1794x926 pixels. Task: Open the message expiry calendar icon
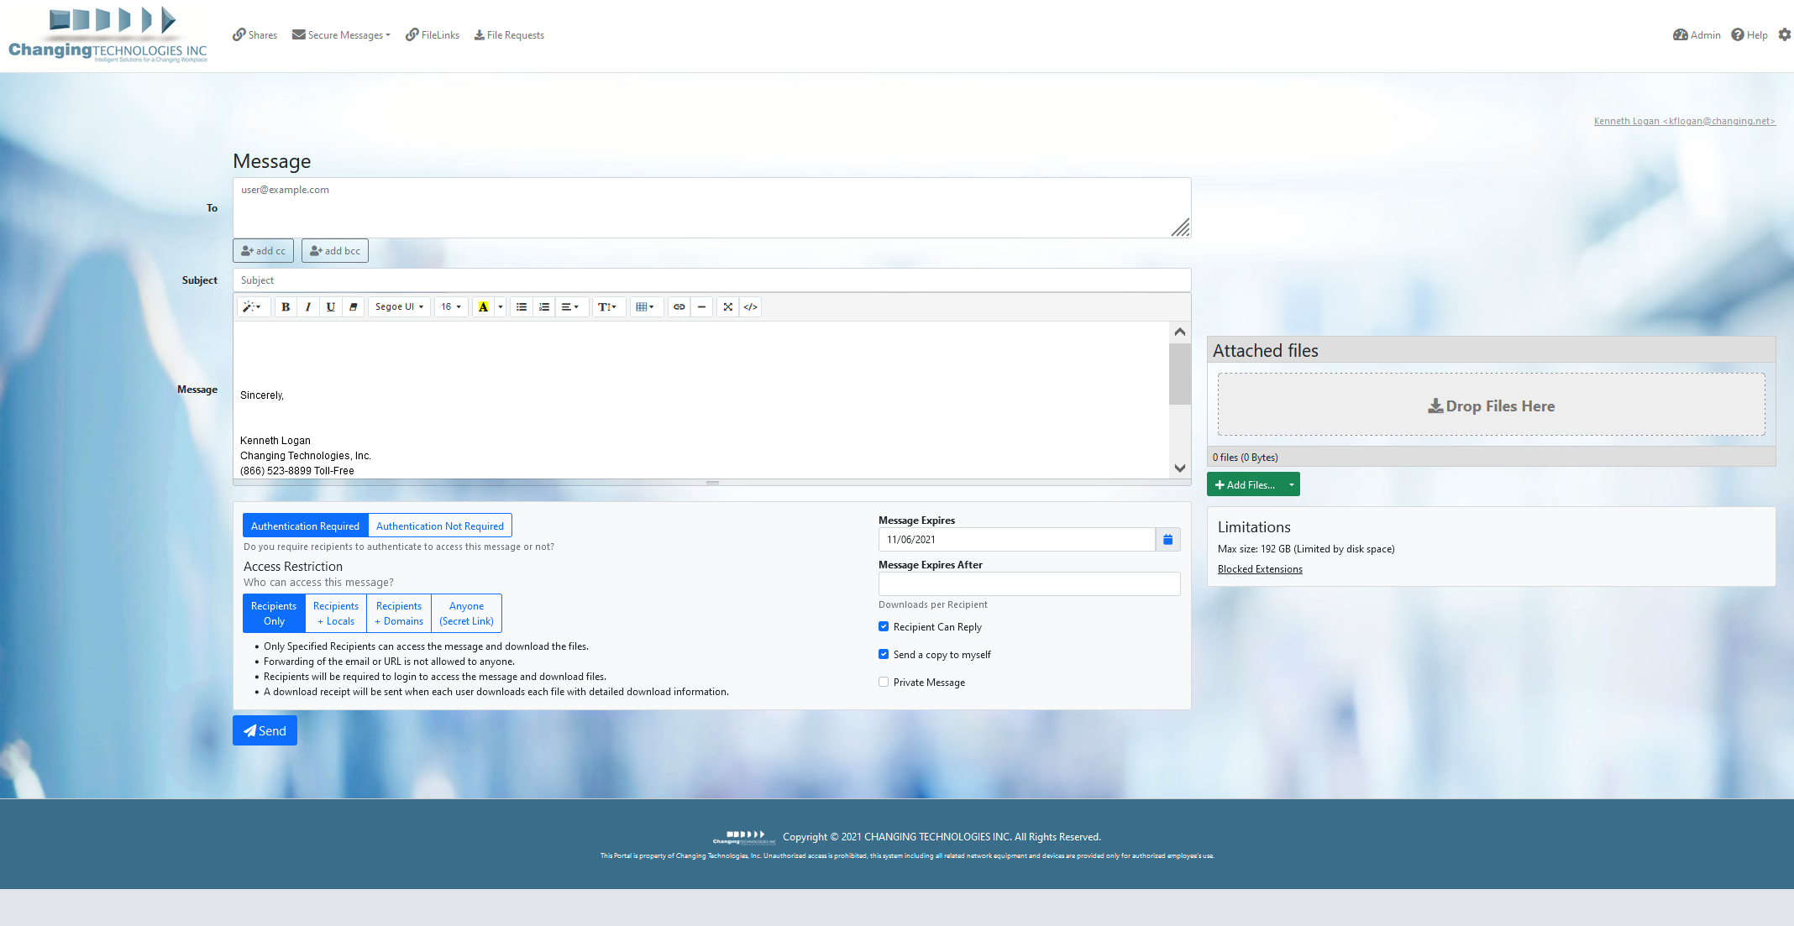click(1167, 539)
